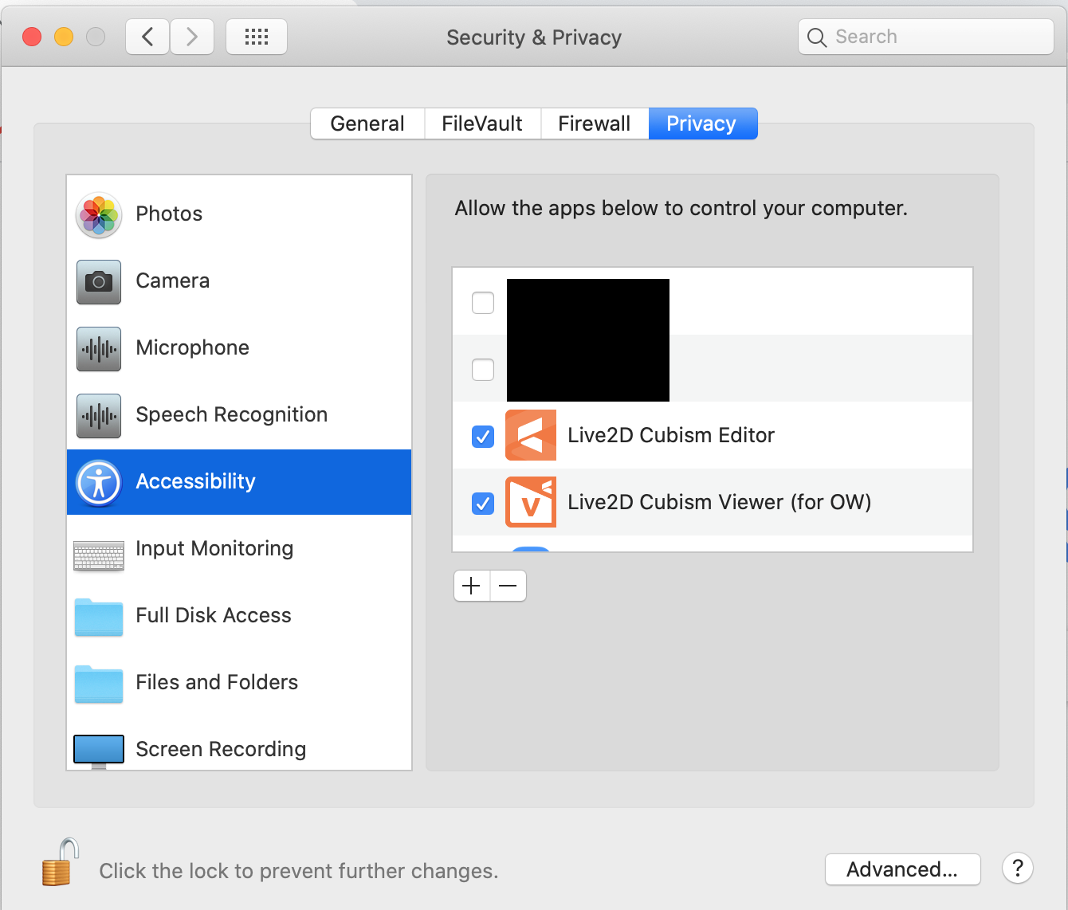1068x910 pixels.
Task: Show all preferences grid button
Action: click(x=257, y=37)
